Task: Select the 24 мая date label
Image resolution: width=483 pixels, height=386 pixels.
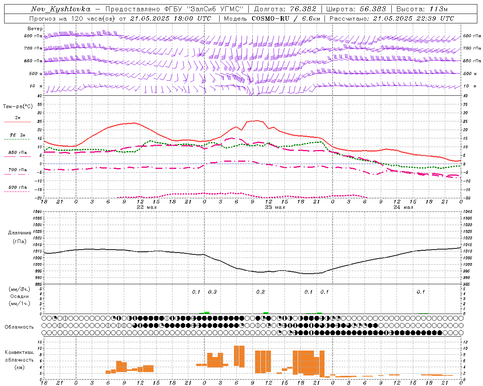Action: (403, 207)
